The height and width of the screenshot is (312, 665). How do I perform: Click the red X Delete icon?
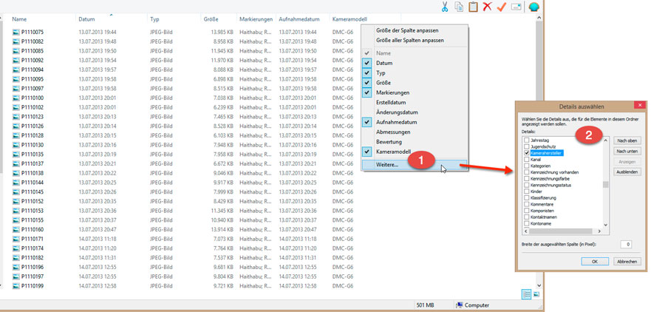(487, 7)
